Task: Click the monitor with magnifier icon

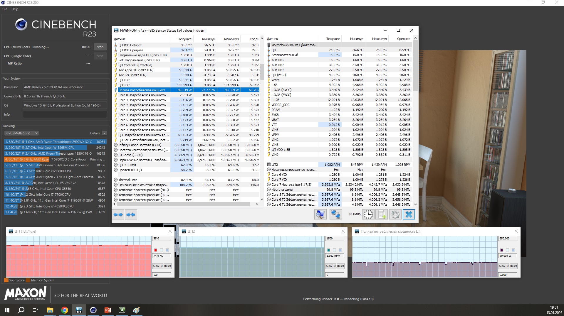Action: [x=320, y=214]
